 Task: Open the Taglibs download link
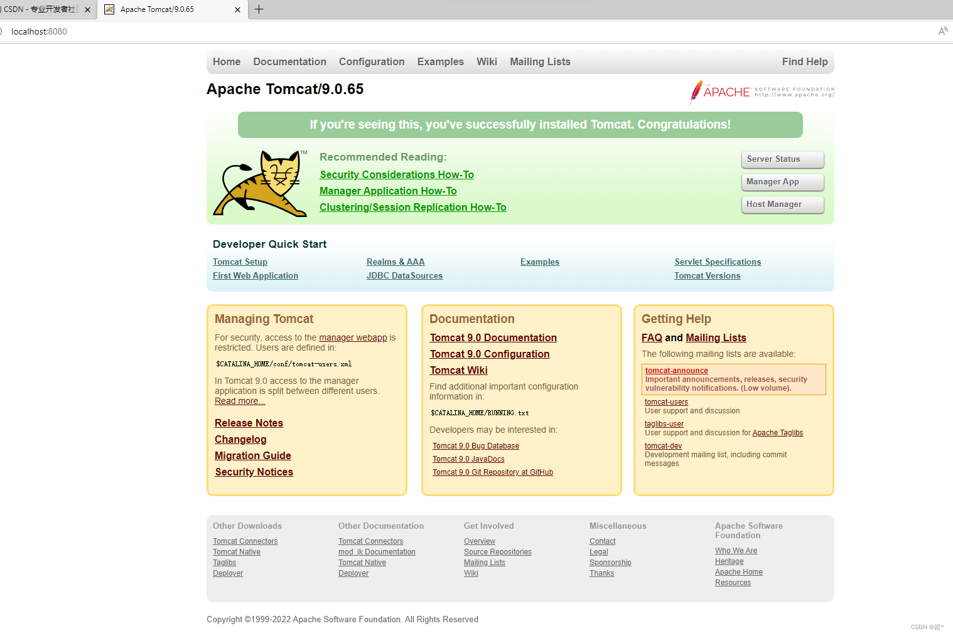[225, 563]
